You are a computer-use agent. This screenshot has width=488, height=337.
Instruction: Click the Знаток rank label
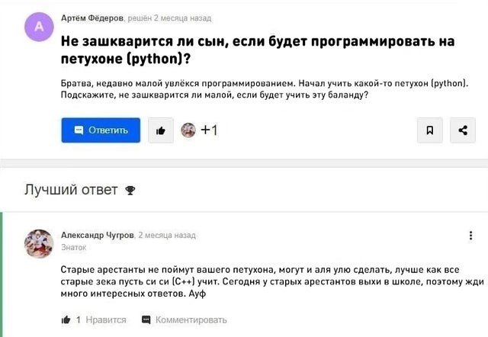click(73, 247)
